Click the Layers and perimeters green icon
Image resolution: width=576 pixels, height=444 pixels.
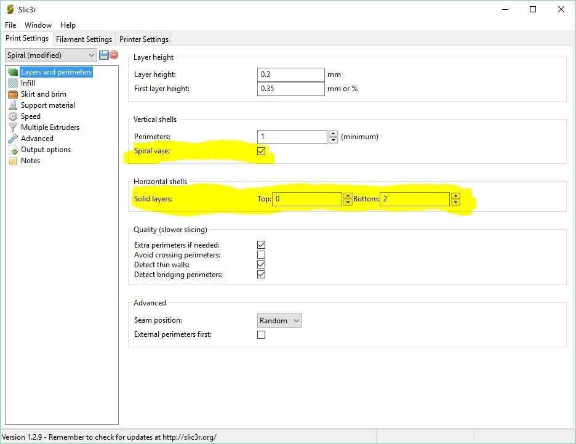pos(13,72)
